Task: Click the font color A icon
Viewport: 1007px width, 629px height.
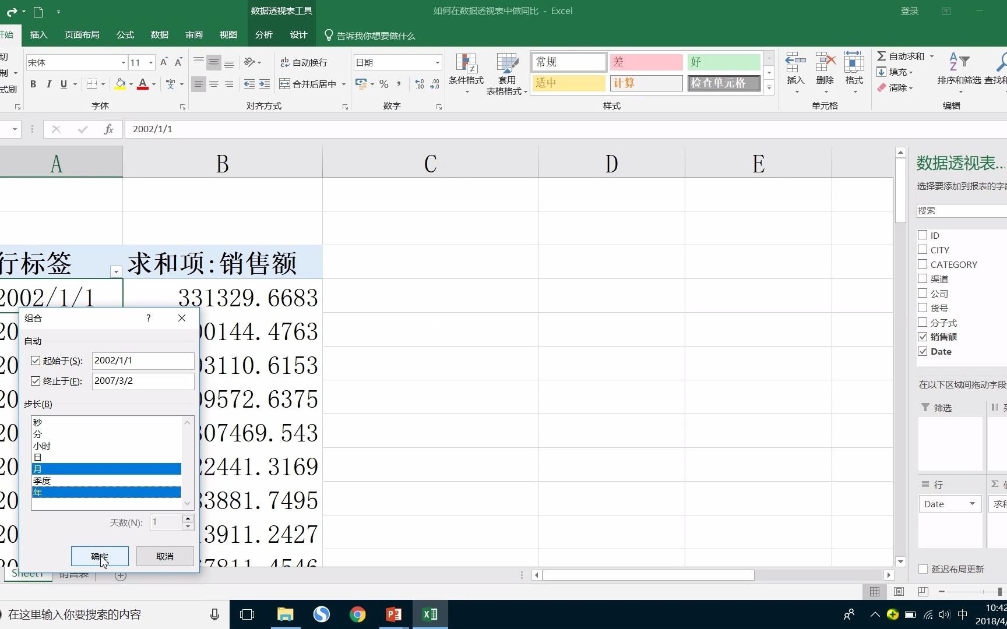Action: click(x=143, y=84)
